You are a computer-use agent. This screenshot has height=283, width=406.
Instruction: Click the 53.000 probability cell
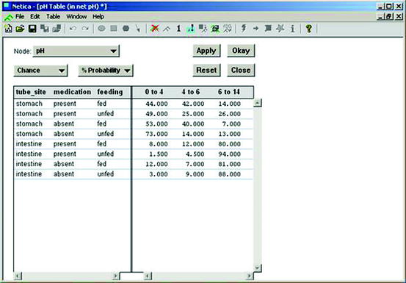(x=156, y=124)
